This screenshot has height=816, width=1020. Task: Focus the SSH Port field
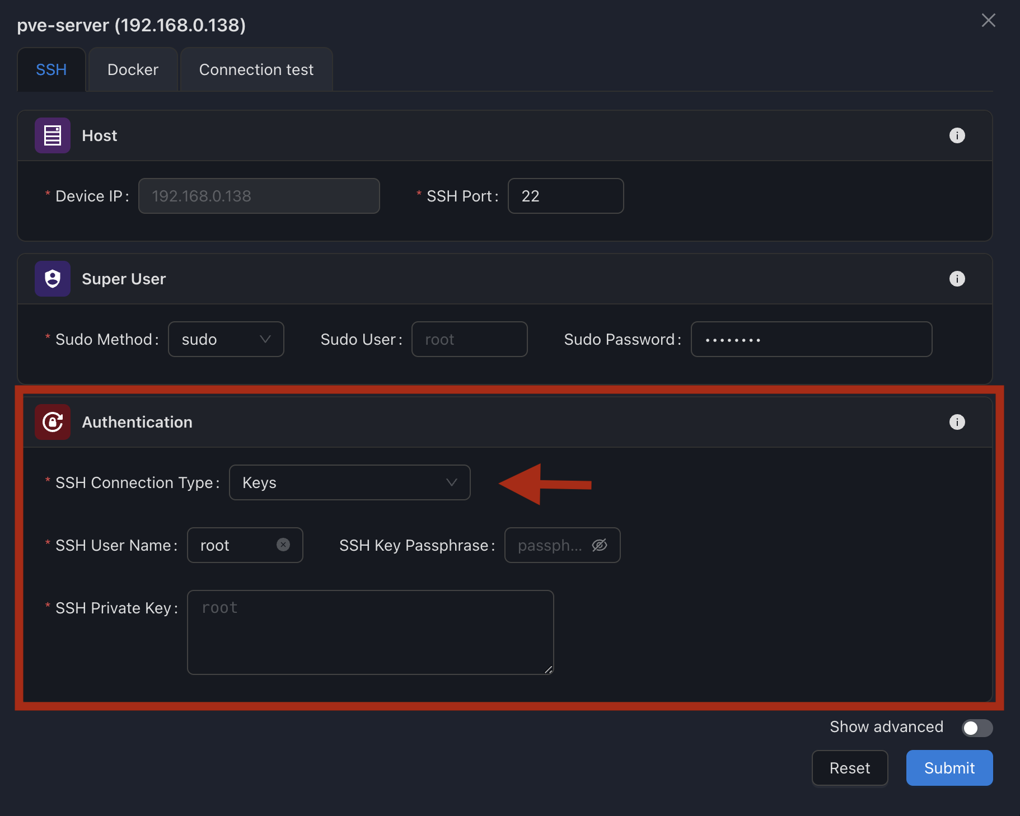[x=566, y=196]
